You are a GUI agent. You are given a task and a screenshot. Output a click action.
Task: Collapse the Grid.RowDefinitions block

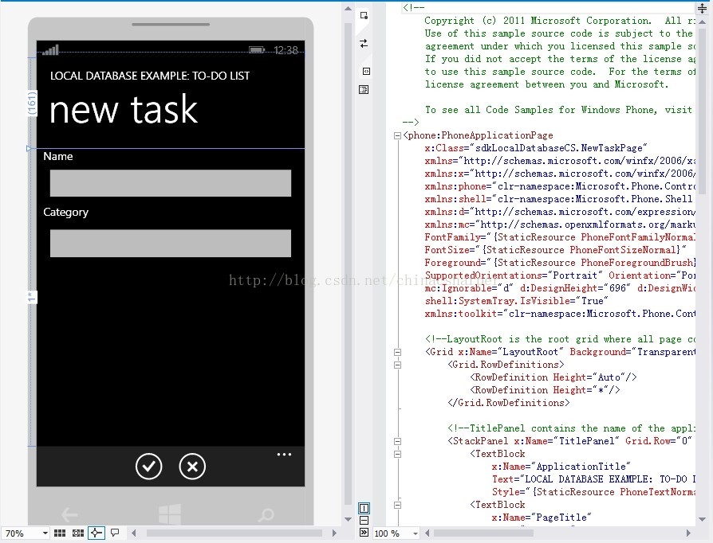click(x=397, y=365)
